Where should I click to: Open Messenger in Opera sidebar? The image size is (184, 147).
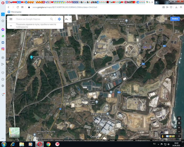click(x=3, y=30)
